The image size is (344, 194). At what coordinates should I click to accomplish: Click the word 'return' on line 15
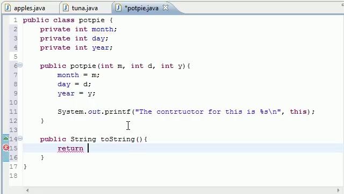click(x=70, y=149)
